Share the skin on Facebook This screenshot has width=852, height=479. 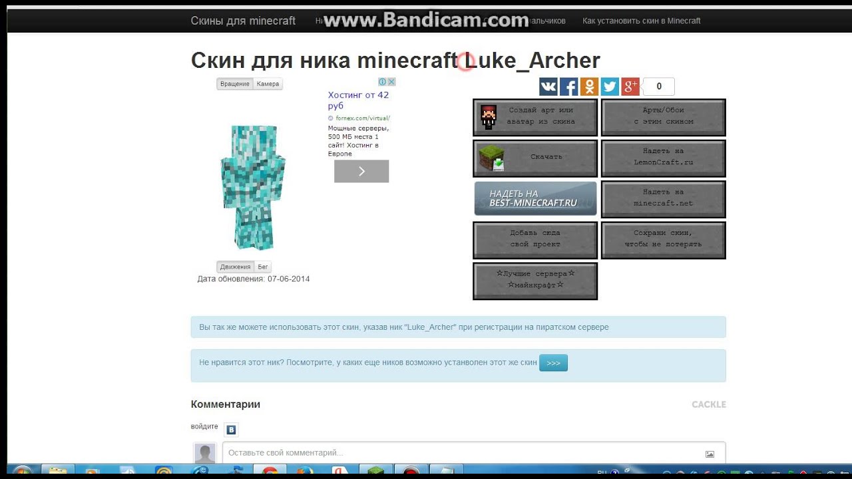[569, 86]
